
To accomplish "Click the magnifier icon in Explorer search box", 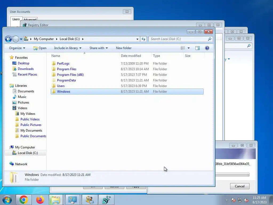I will 210,39.
